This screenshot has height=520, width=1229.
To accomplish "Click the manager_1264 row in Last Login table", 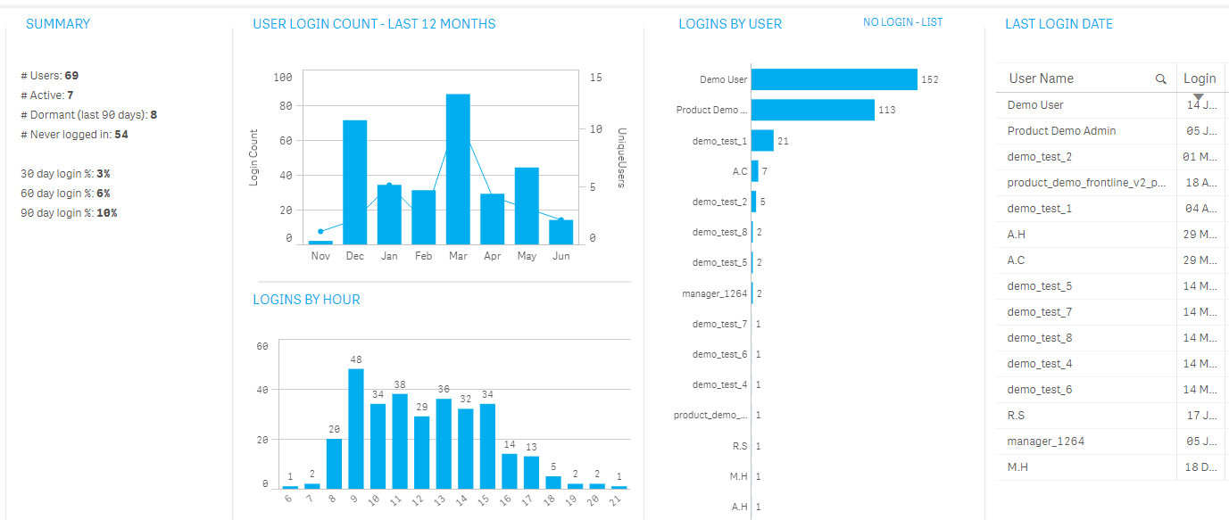I will coord(1045,442).
